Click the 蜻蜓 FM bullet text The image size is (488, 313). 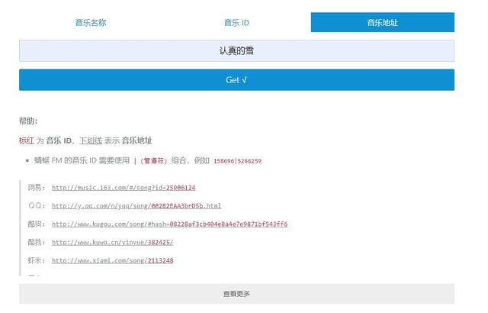[148, 161]
